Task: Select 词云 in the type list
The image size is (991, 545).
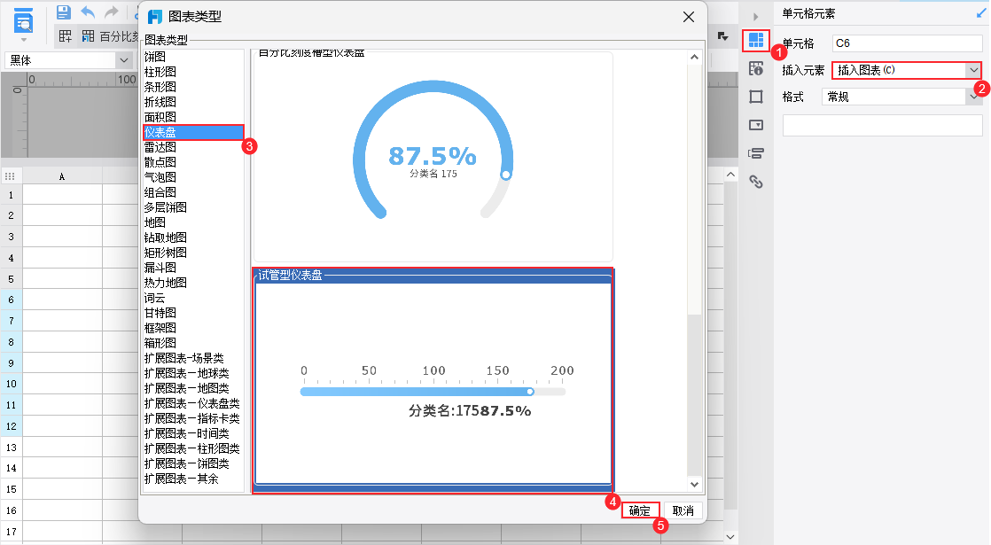Action: point(155,298)
